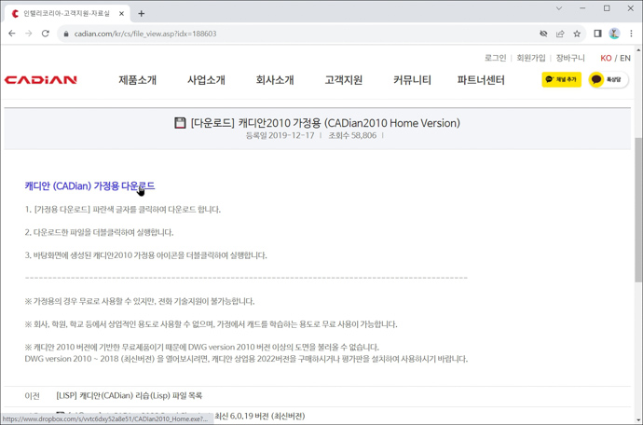643x425 pixels.
Task: Add KakaoTalk channel yellow button
Action: (x=561, y=79)
